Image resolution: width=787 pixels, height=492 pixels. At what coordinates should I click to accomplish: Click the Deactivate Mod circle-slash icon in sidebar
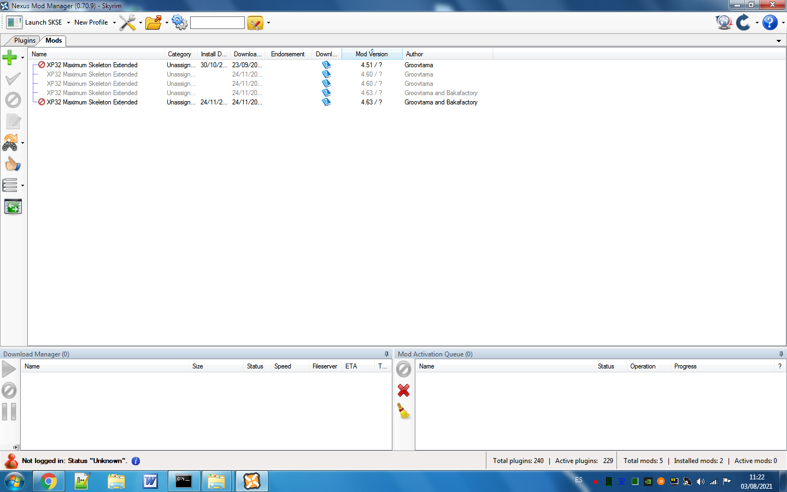pos(13,100)
